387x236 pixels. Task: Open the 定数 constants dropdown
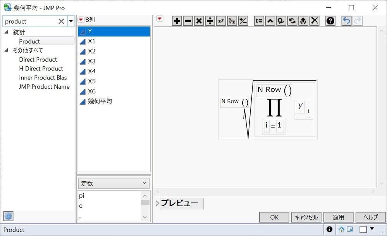114,183
